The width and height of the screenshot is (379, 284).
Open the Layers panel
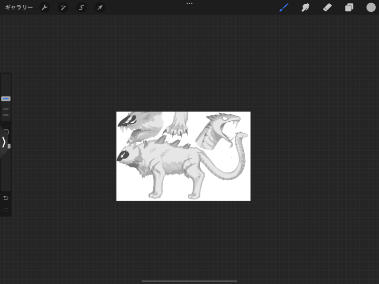point(349,8)
